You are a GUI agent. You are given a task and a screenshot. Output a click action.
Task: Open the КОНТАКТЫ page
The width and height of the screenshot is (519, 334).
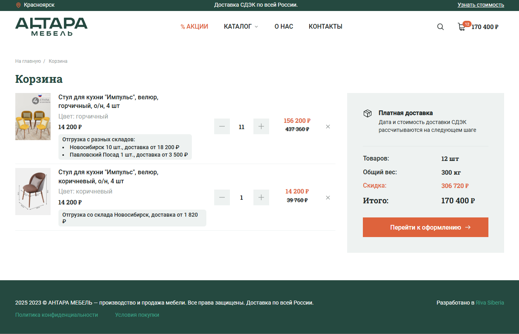pyautogui.click(x=325, y=27)
